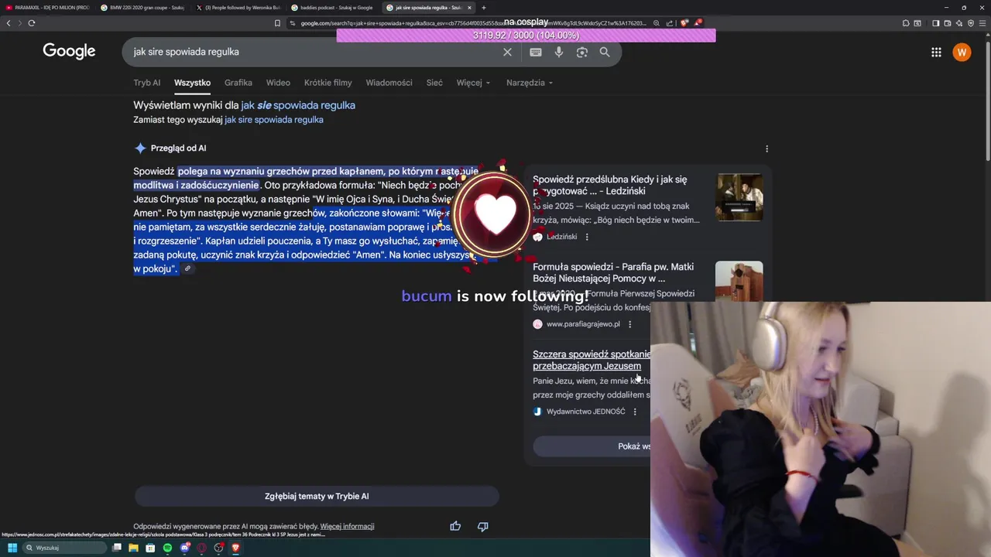Expand the Narzędzia dropdown
The height and width of the screenshot is (557, 991).
pos(530,83)
